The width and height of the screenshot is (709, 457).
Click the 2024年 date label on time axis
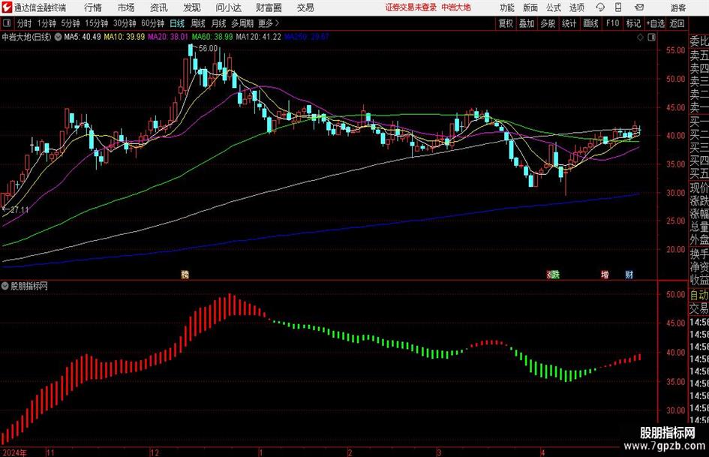pos(14,452)
